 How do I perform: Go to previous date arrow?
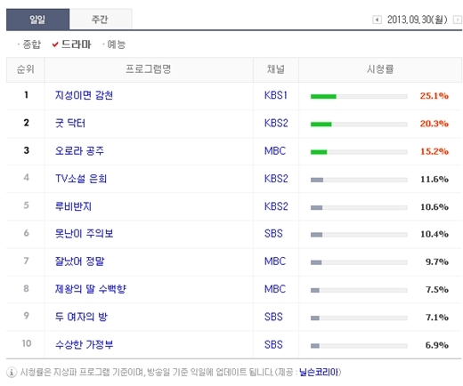pos(377,20)
